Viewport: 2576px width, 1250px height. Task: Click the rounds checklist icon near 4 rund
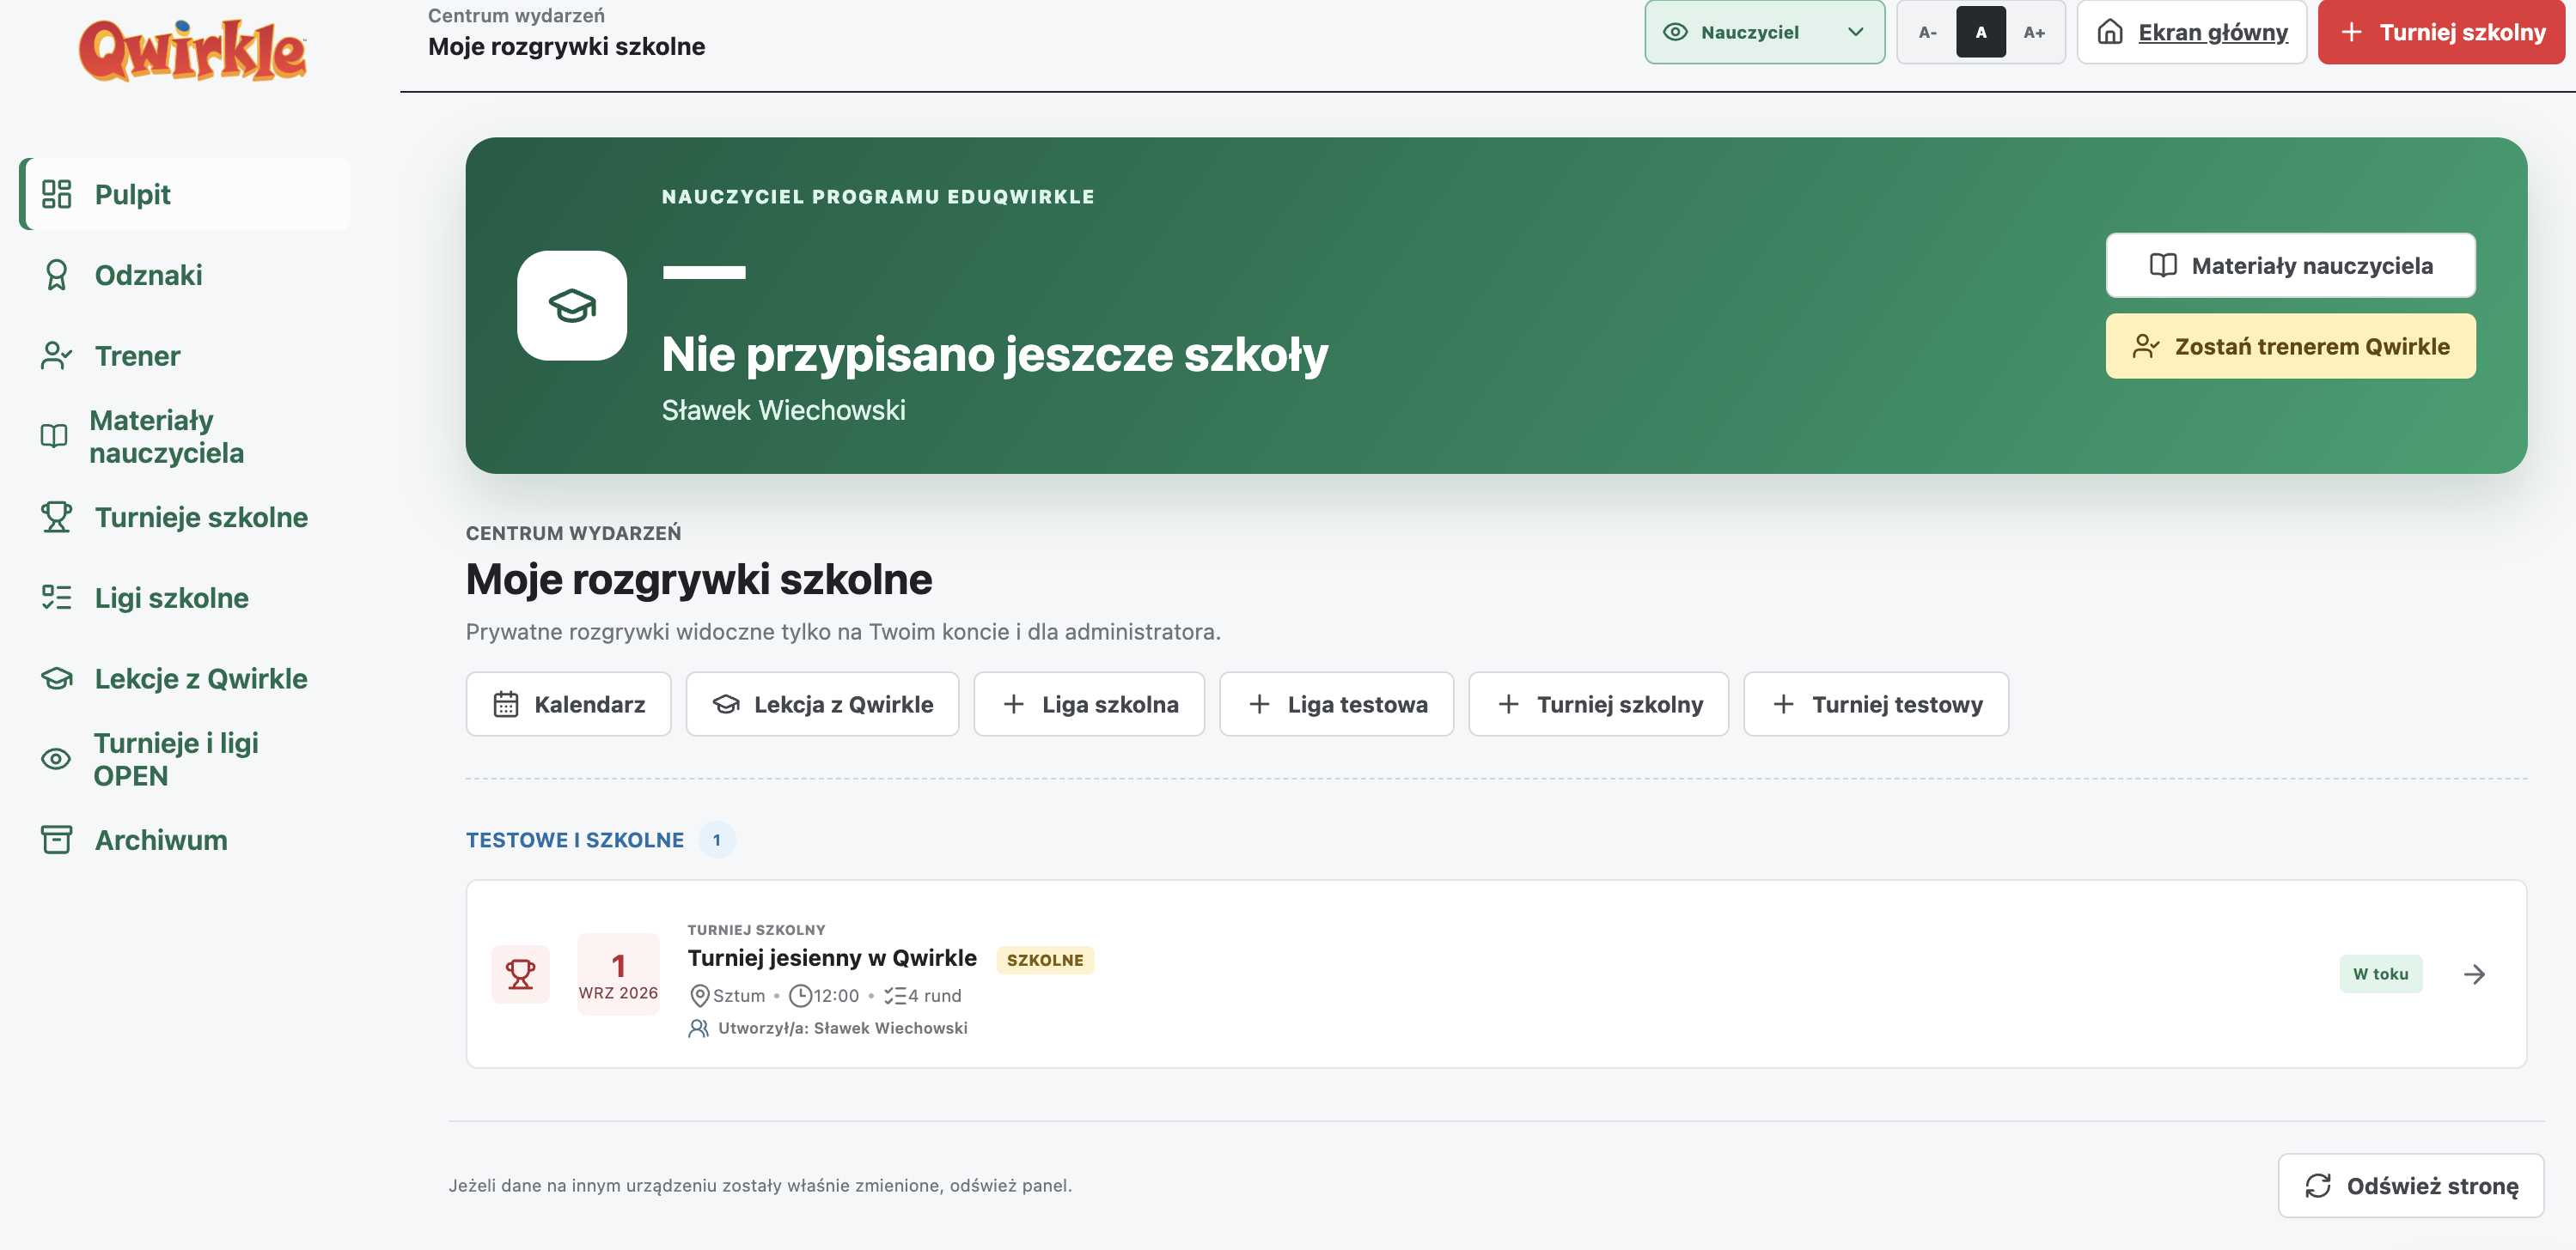pos(895,995)
